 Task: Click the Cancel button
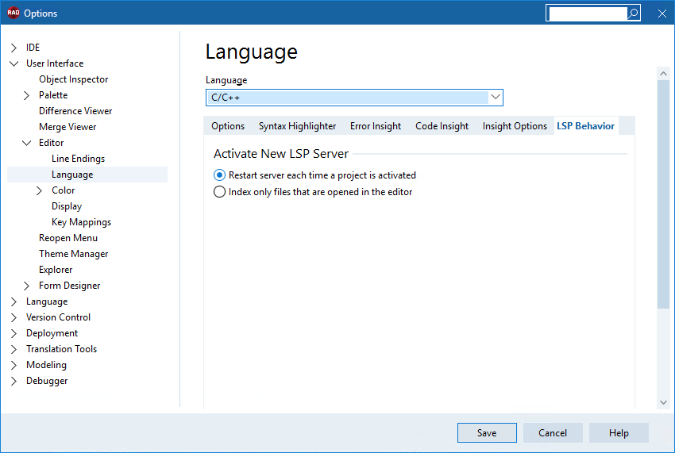553,433
